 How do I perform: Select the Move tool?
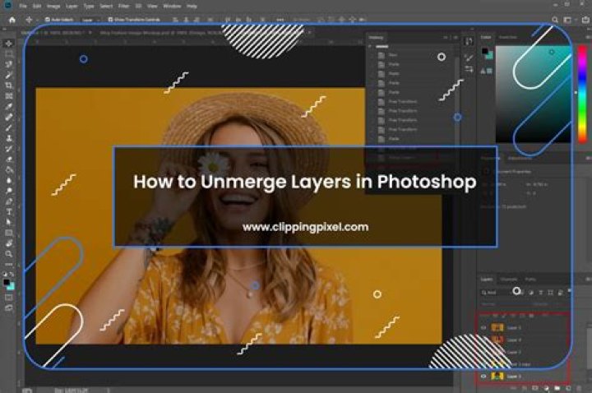click(x=8, y=43)
